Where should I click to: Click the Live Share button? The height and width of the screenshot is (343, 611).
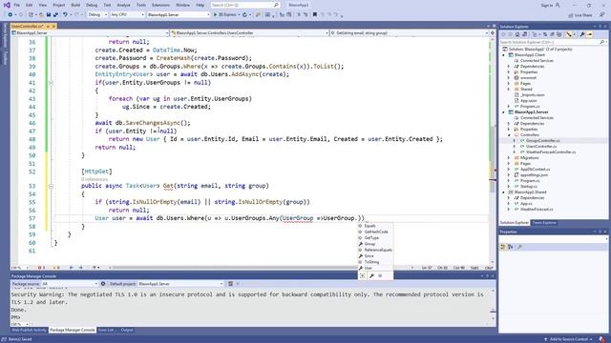click(580, 15)
